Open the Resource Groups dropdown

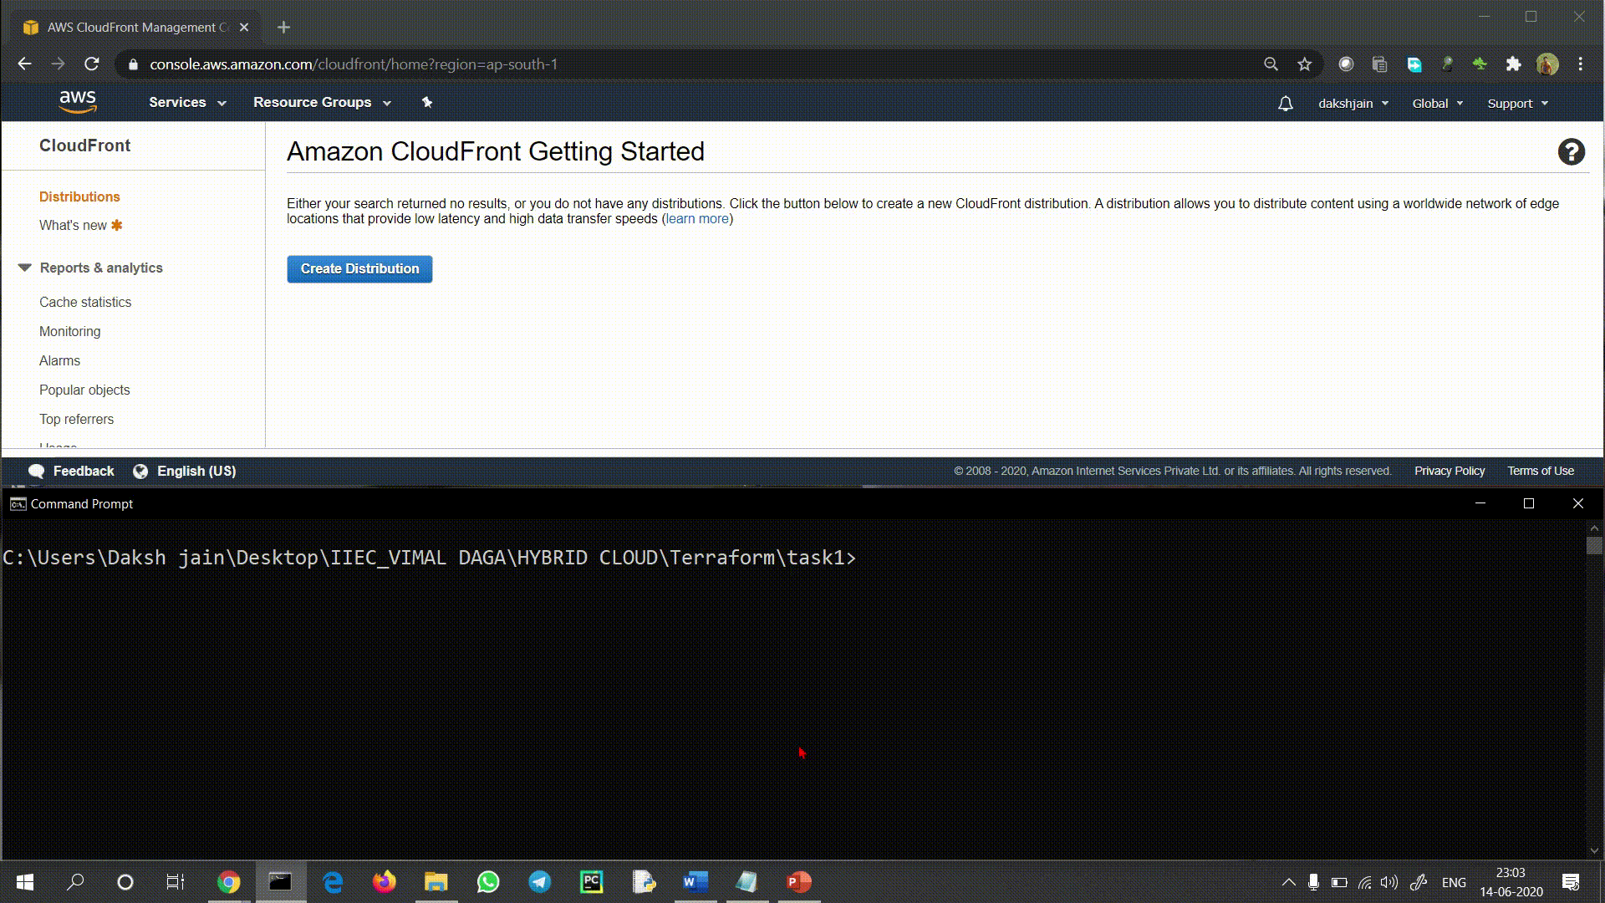[322, 102]
